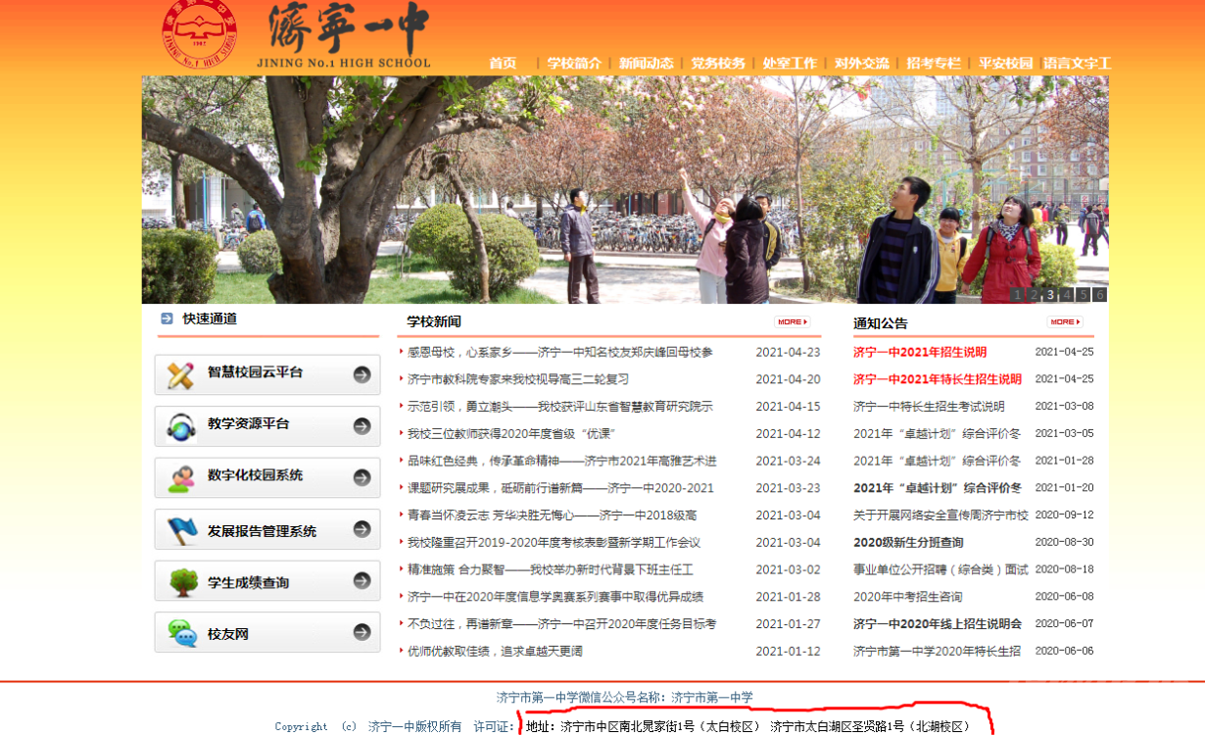Click the arrow icon beside 快速通道

(x=167, y=318)
